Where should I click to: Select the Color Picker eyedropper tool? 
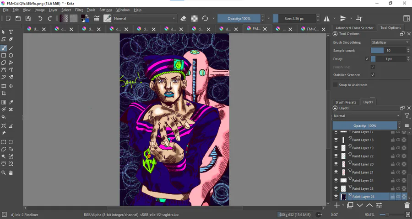click(11, 102)
